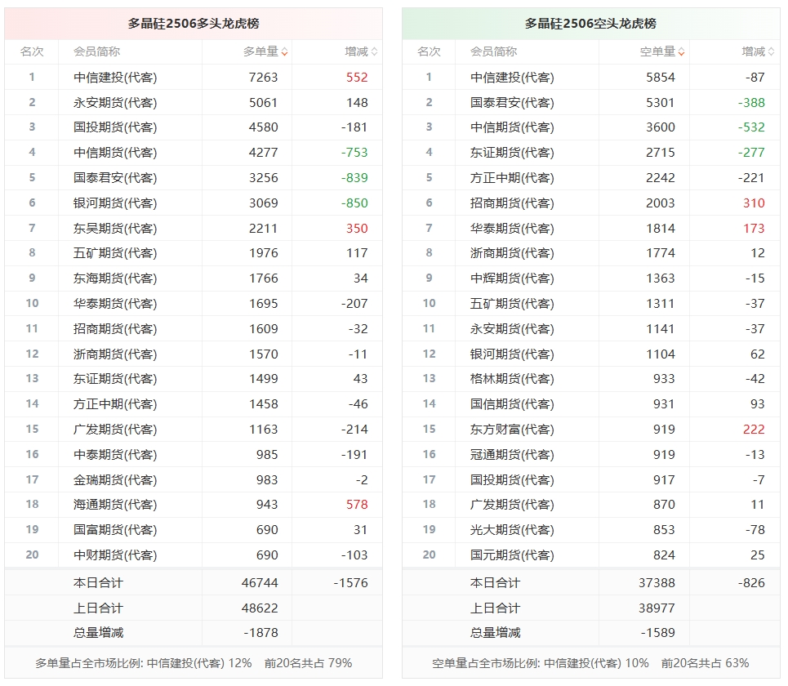Select 永安期货(代客) ranked 2 in long table
Image resolution: width=788 pixels, height=686 pixels.
[x=115, y=103]
